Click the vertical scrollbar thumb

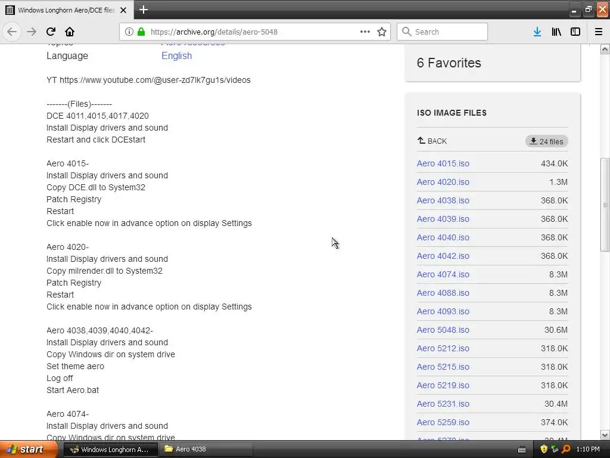pos(605,205)
